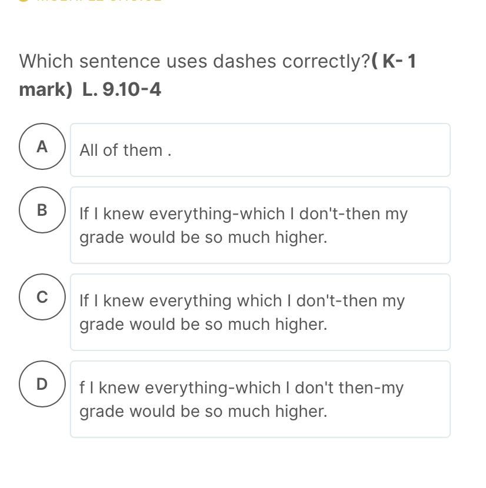
Task: Select radio button A
Action: [x=42, y=146]
